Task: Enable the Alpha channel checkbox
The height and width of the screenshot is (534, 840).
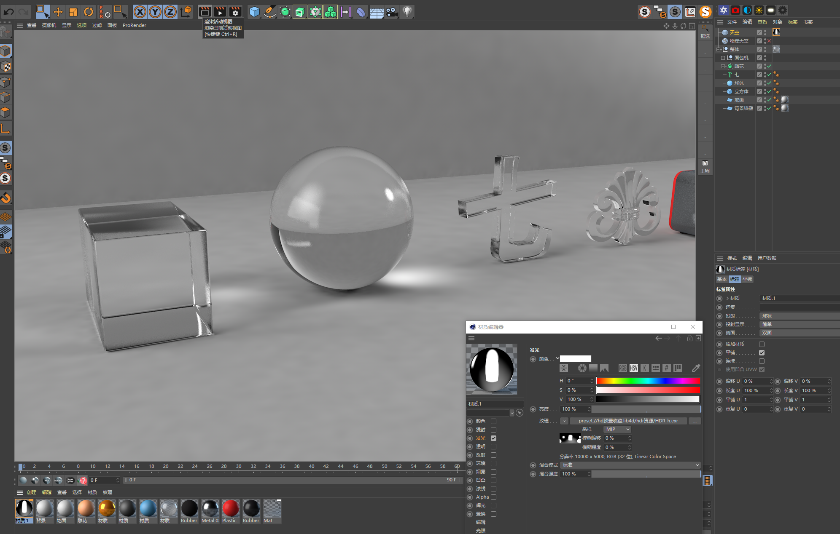Action: (493, 497)
